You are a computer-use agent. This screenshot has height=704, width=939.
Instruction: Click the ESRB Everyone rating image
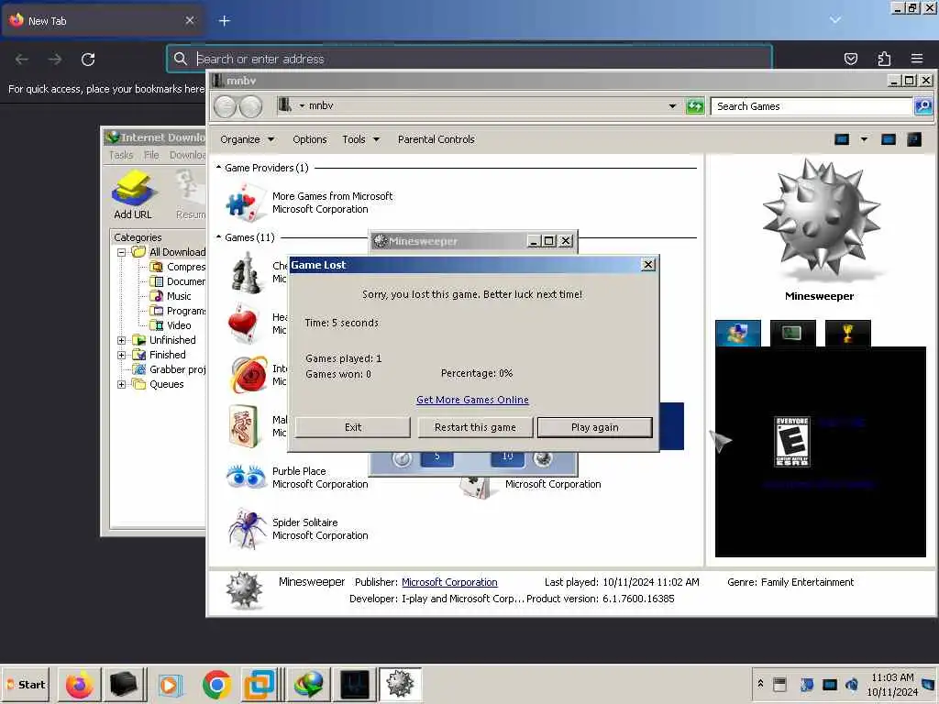tap(791, 442)
